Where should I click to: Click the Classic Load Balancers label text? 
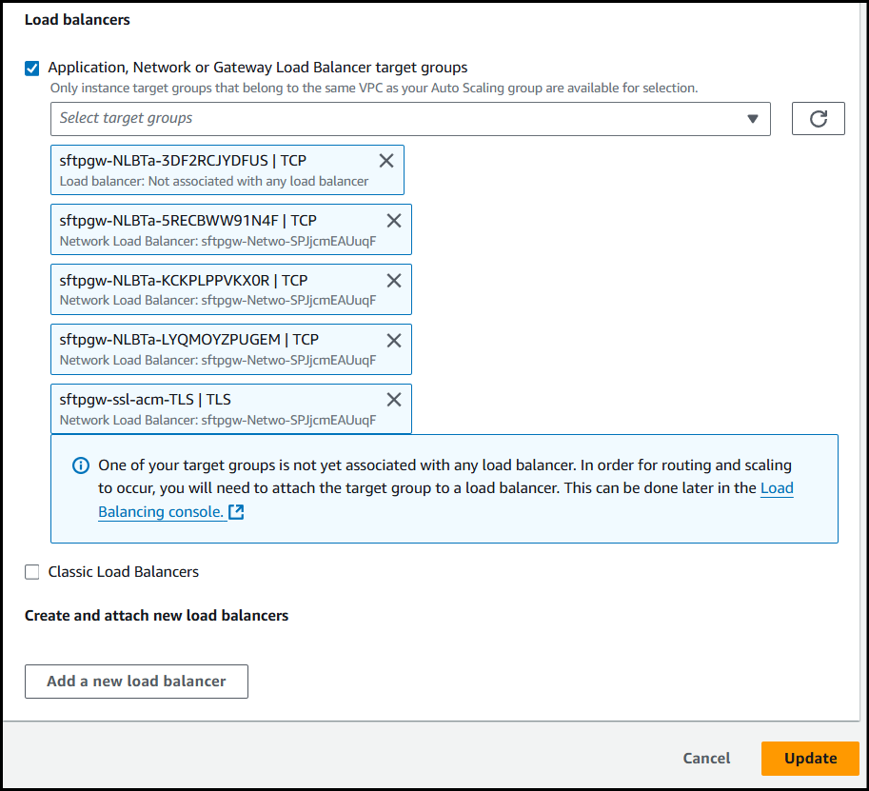[123, 572]
